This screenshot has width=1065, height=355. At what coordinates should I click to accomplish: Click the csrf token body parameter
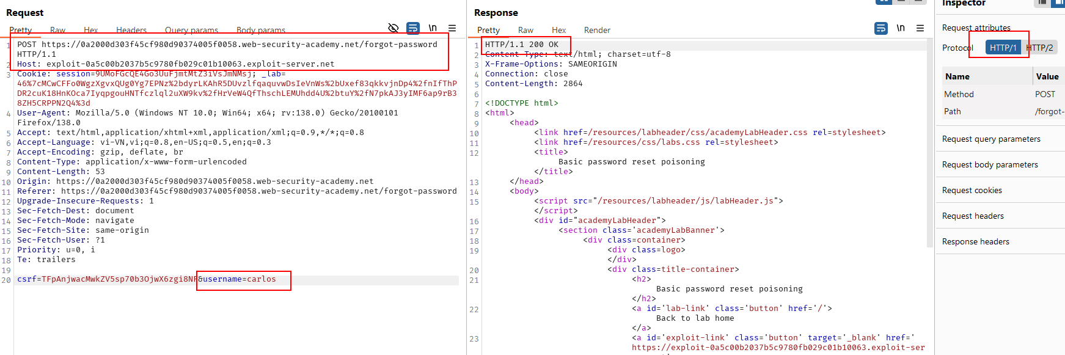(108, 279)
